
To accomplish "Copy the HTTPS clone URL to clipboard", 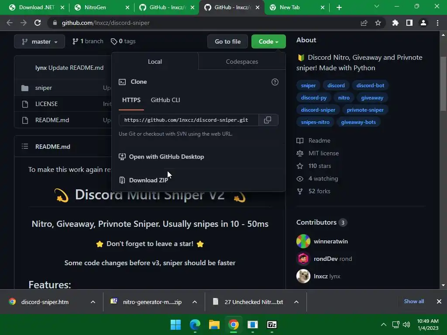I will (268, 120).
